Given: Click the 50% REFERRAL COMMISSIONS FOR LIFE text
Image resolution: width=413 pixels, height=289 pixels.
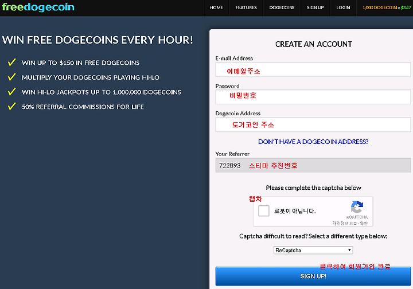Looking at the screenshot, I should coord(83,107).
